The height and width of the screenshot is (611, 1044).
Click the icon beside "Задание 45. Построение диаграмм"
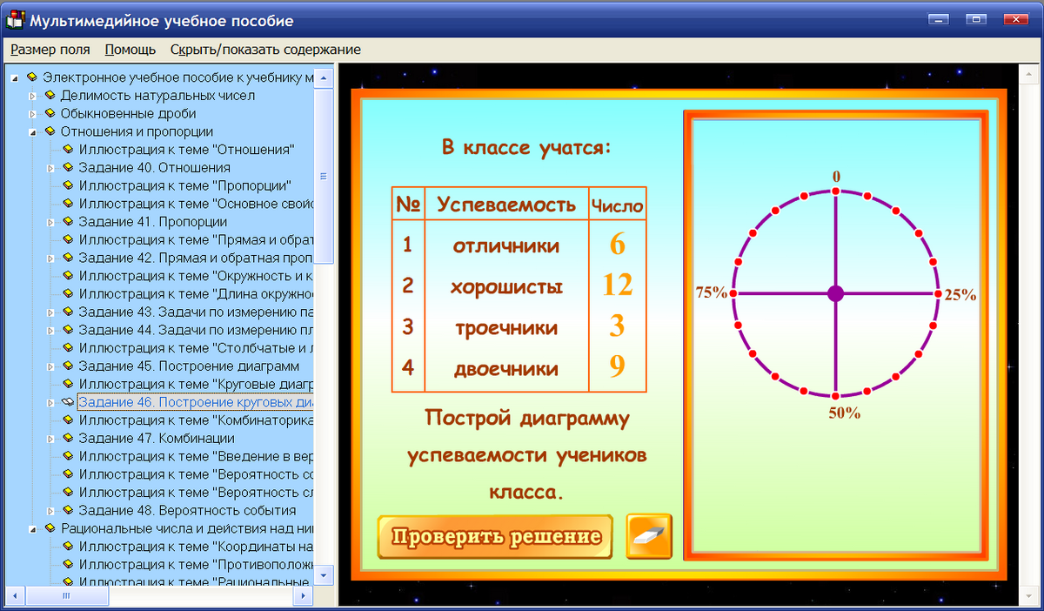pyautogui.click(x=66, y=366)
